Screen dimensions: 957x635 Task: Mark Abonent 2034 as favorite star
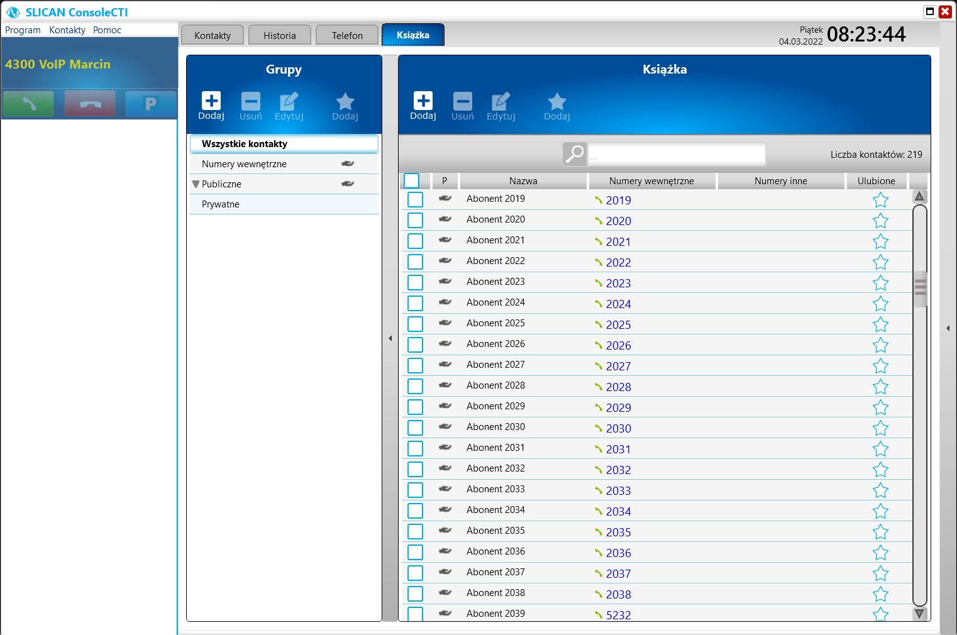coord(880,511)
